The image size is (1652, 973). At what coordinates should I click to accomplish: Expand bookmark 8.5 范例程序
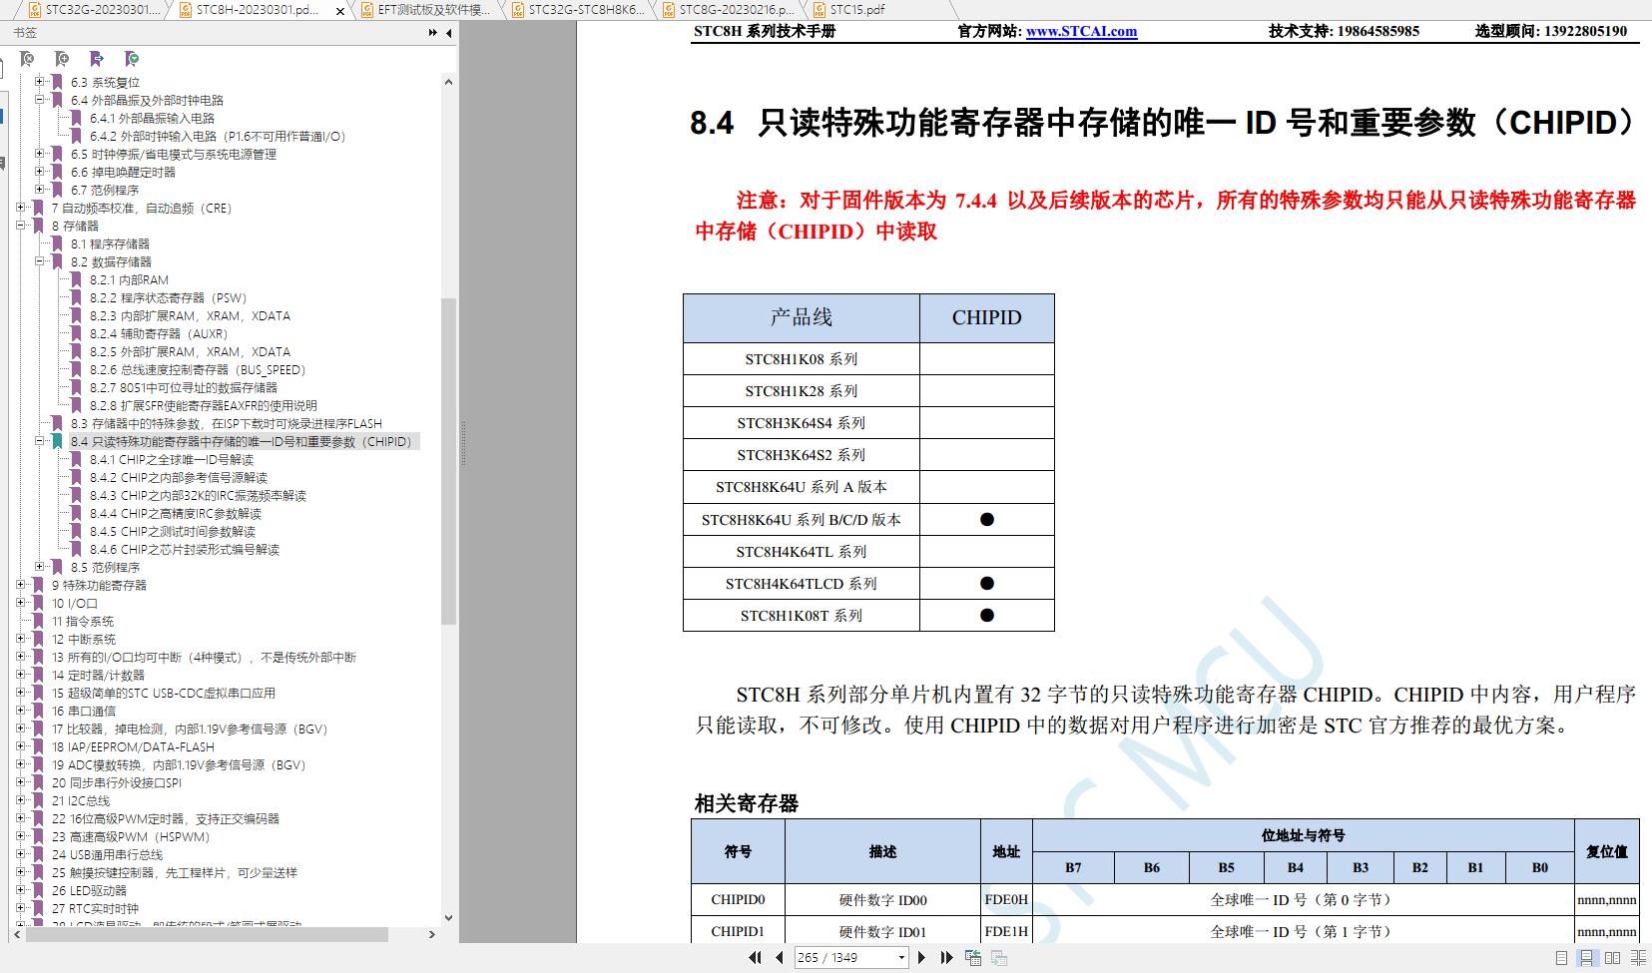(x=39, y=567)
